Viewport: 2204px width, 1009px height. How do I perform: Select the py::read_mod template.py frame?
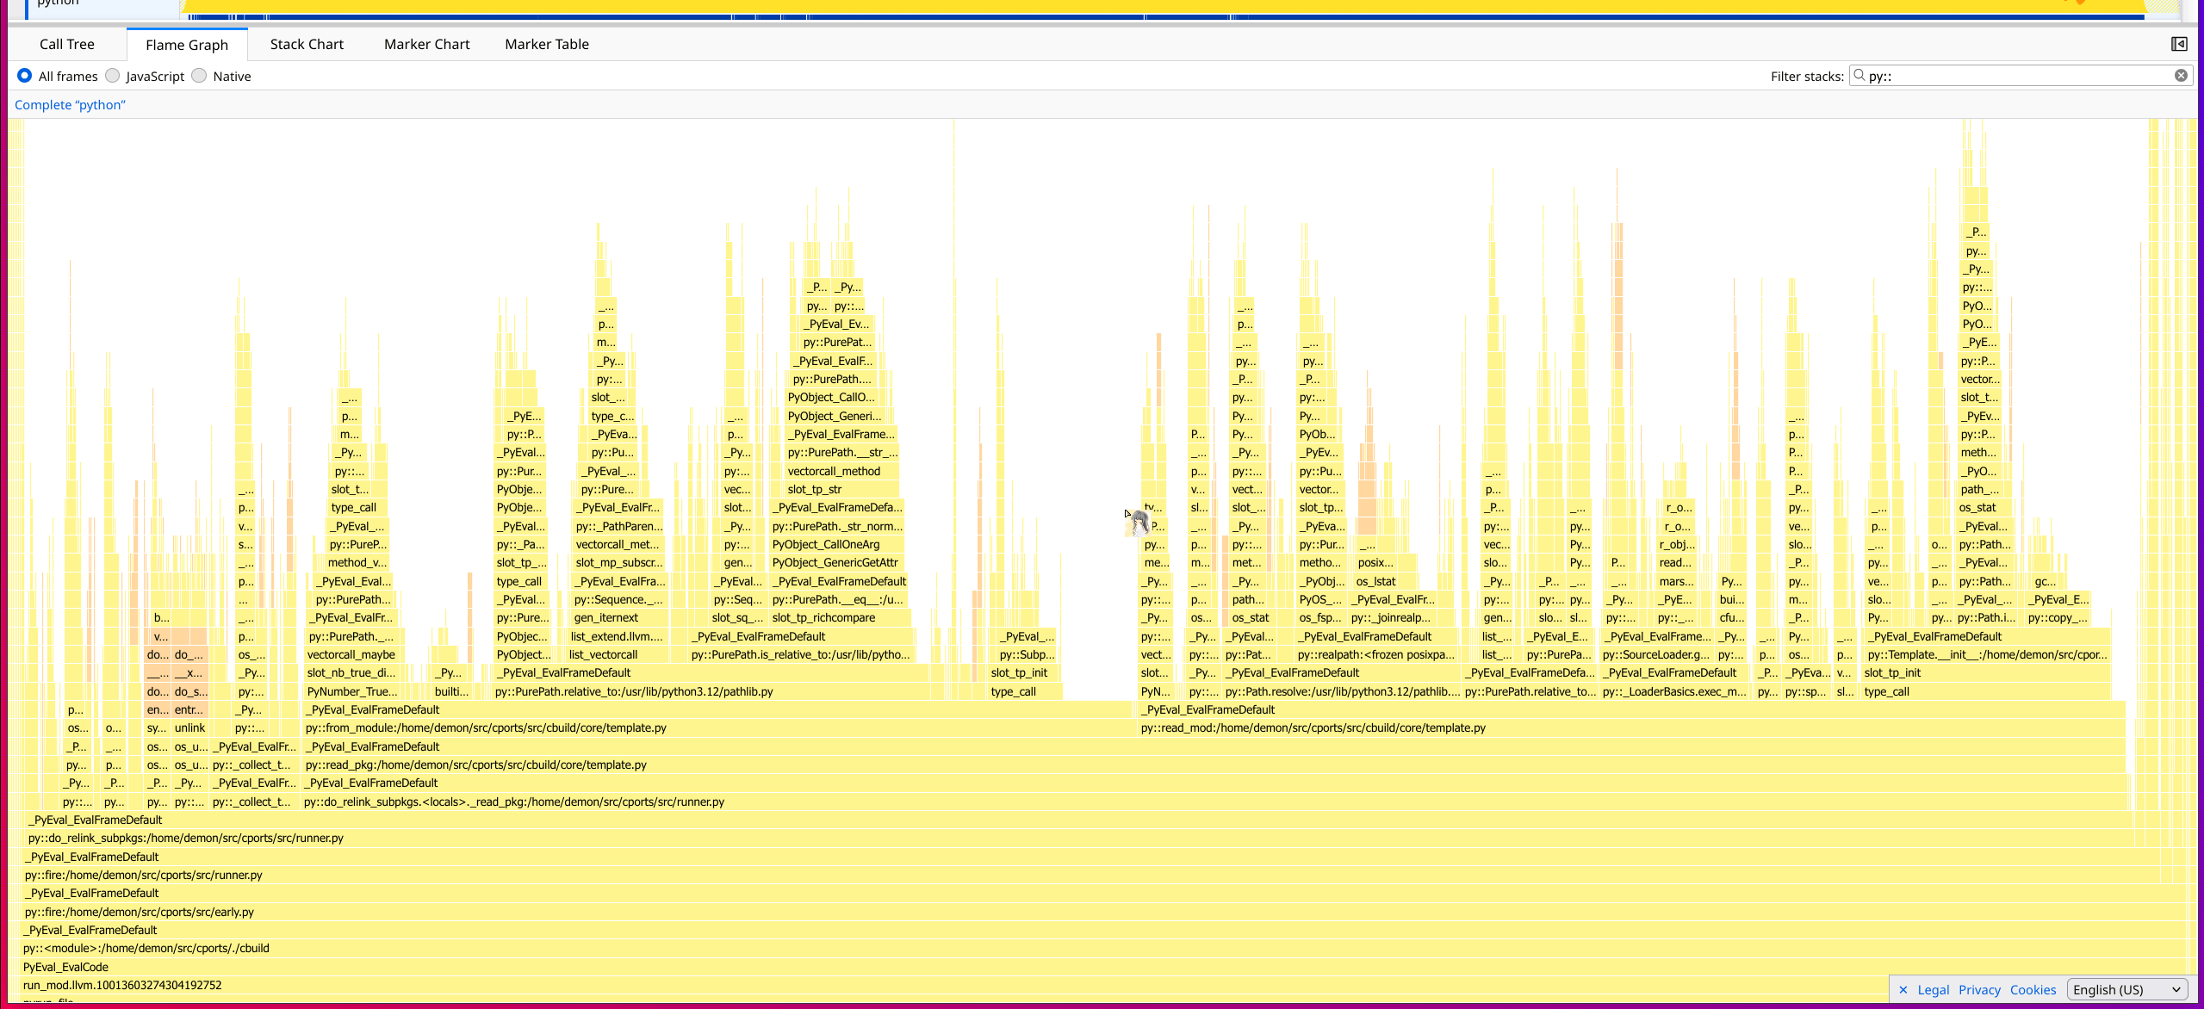tap(1313, 727)
